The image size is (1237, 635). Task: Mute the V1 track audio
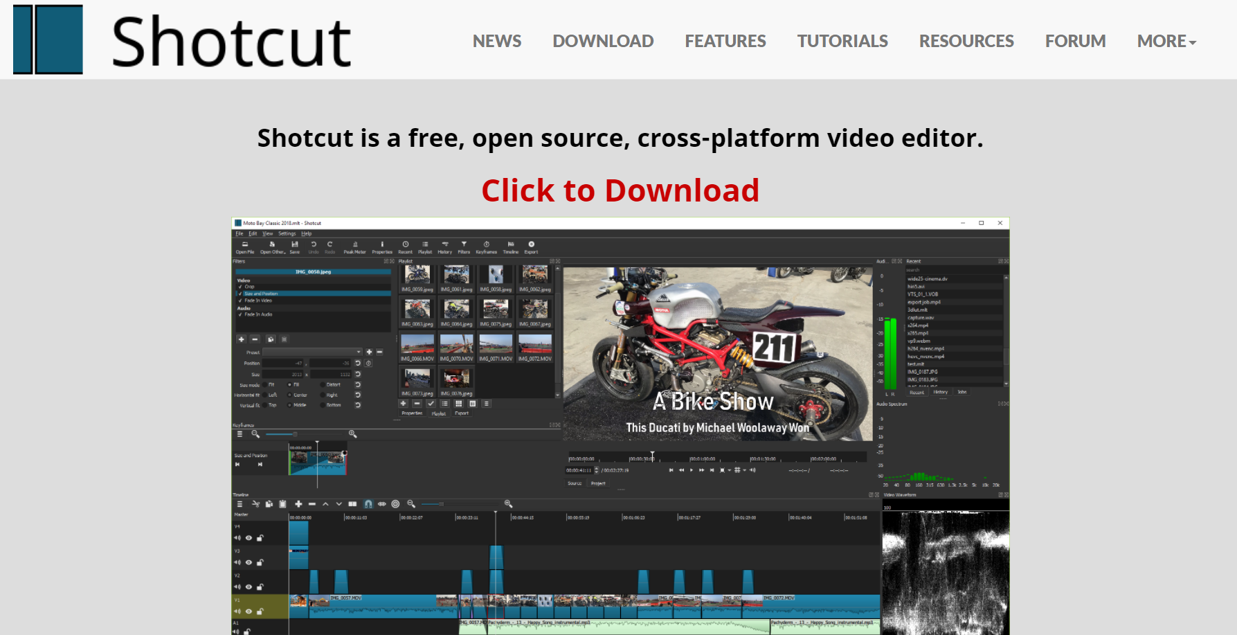[237, 611]
